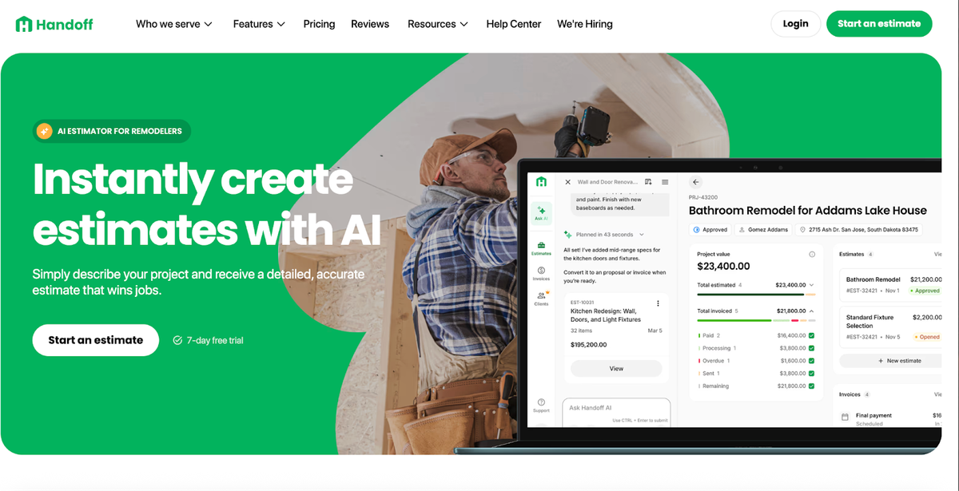The width and height of the screenshot is (959, 491).
Task: Expand the Planned in 43 seconds chevron
Action: (x=640, y=235)
